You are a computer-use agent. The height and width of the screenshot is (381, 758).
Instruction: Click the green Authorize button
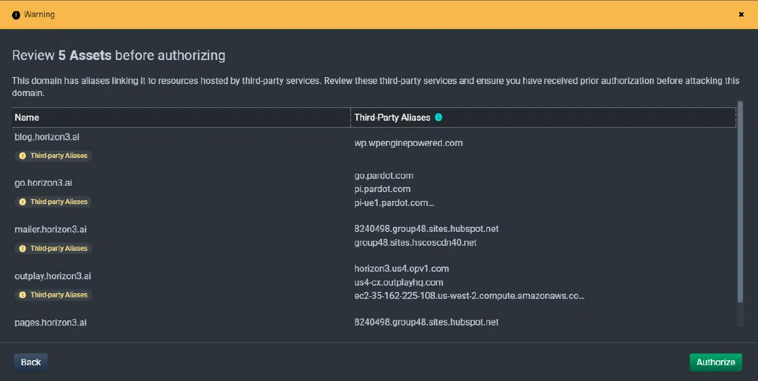[x=716, y=362]
